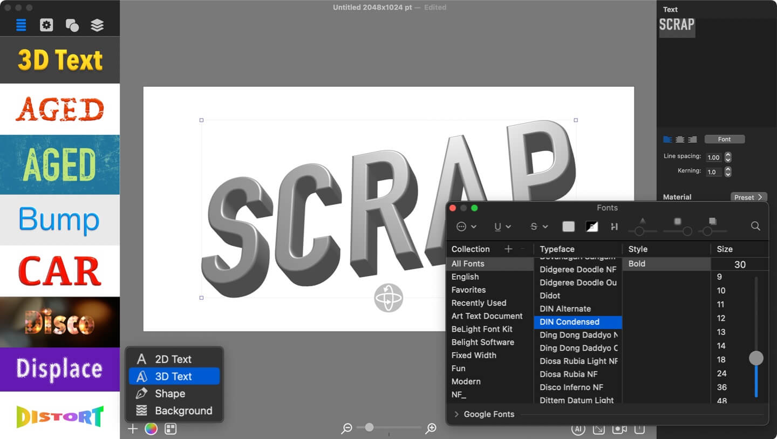The height and width of the screenshot is (439, 777).
Task: Select the All Fonts collection
Action: [490, 264]
